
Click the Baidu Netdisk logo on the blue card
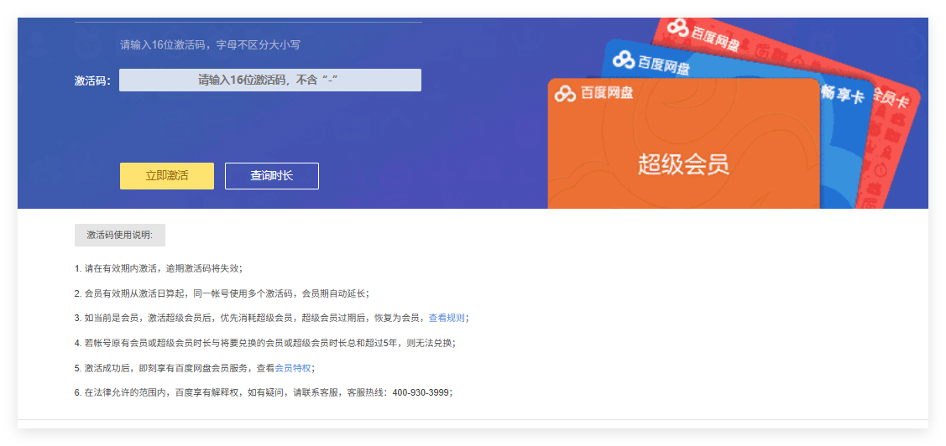[651, 63]
